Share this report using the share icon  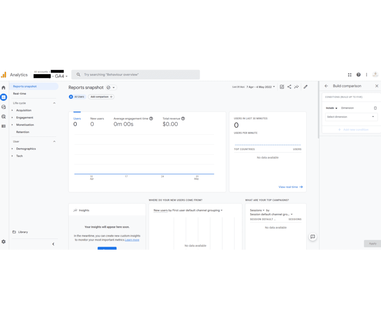[289, 86]
